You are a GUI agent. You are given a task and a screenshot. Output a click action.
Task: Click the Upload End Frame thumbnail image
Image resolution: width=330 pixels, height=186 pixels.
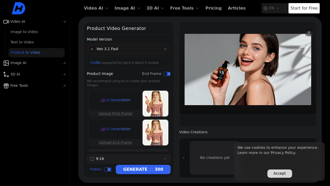click(x=155, y=132)
